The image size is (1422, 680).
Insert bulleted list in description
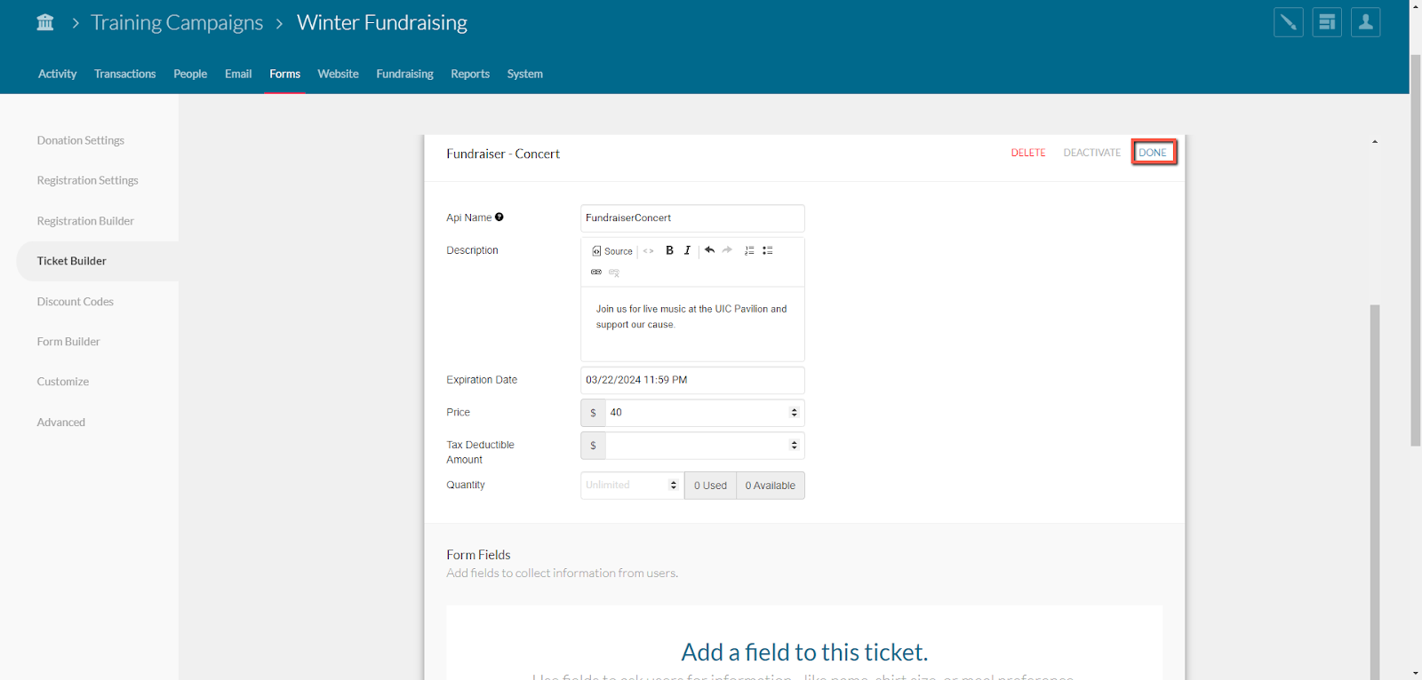[x=768, y=250]
